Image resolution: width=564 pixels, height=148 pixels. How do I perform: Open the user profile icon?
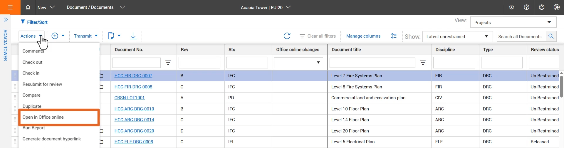541,7
